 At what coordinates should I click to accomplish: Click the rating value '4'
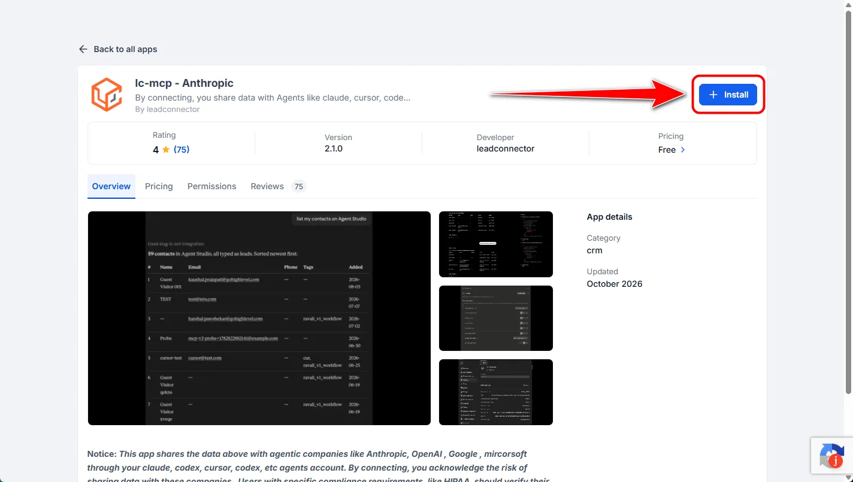click(156, 150)
